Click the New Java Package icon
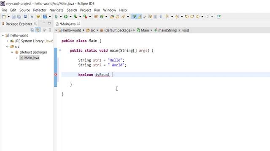This screenshot has width=270, height=151. point(96,17)
